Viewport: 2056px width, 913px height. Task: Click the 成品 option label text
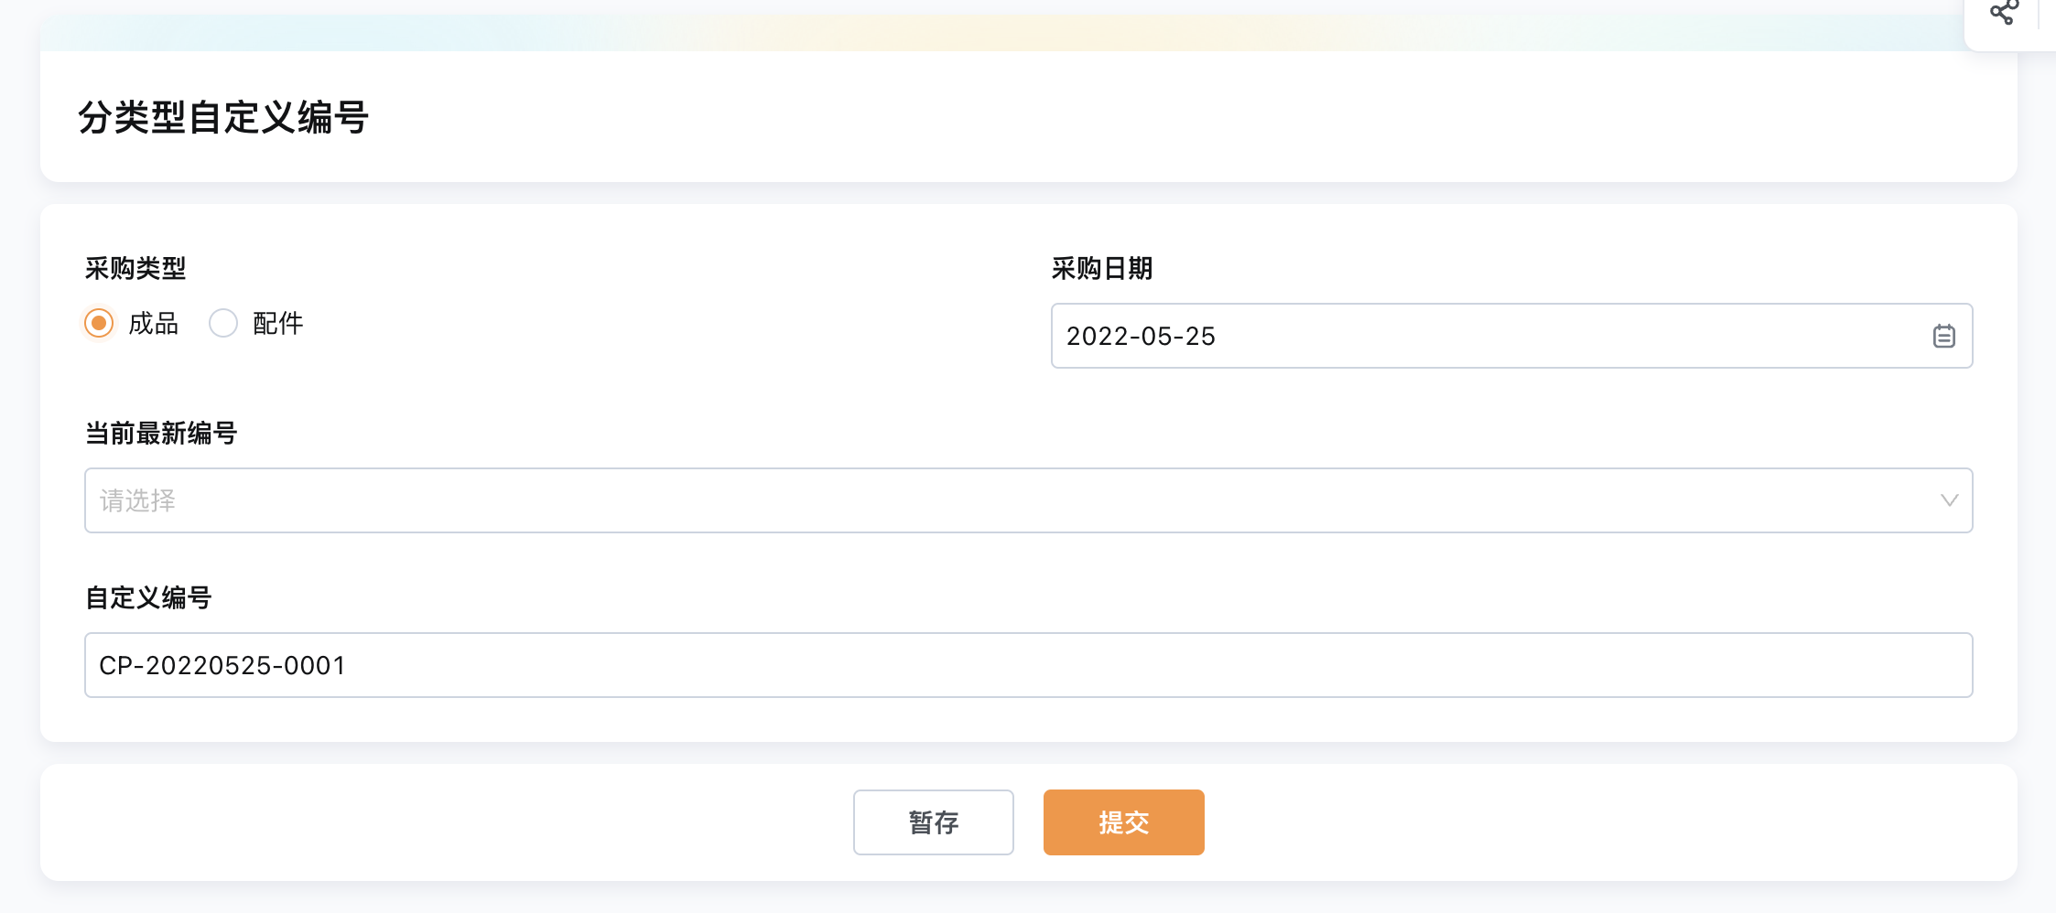pyautogui.click(x=154, y=323)
